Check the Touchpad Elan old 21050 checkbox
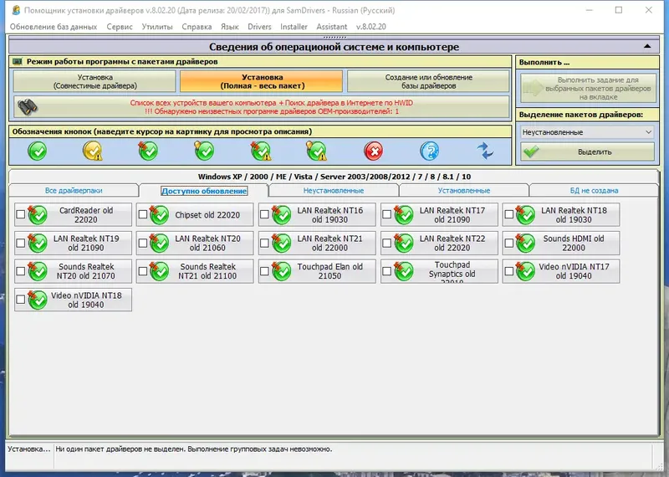Image resolution: width=669 pixels, height=477 pixels. tap(264, 271)
